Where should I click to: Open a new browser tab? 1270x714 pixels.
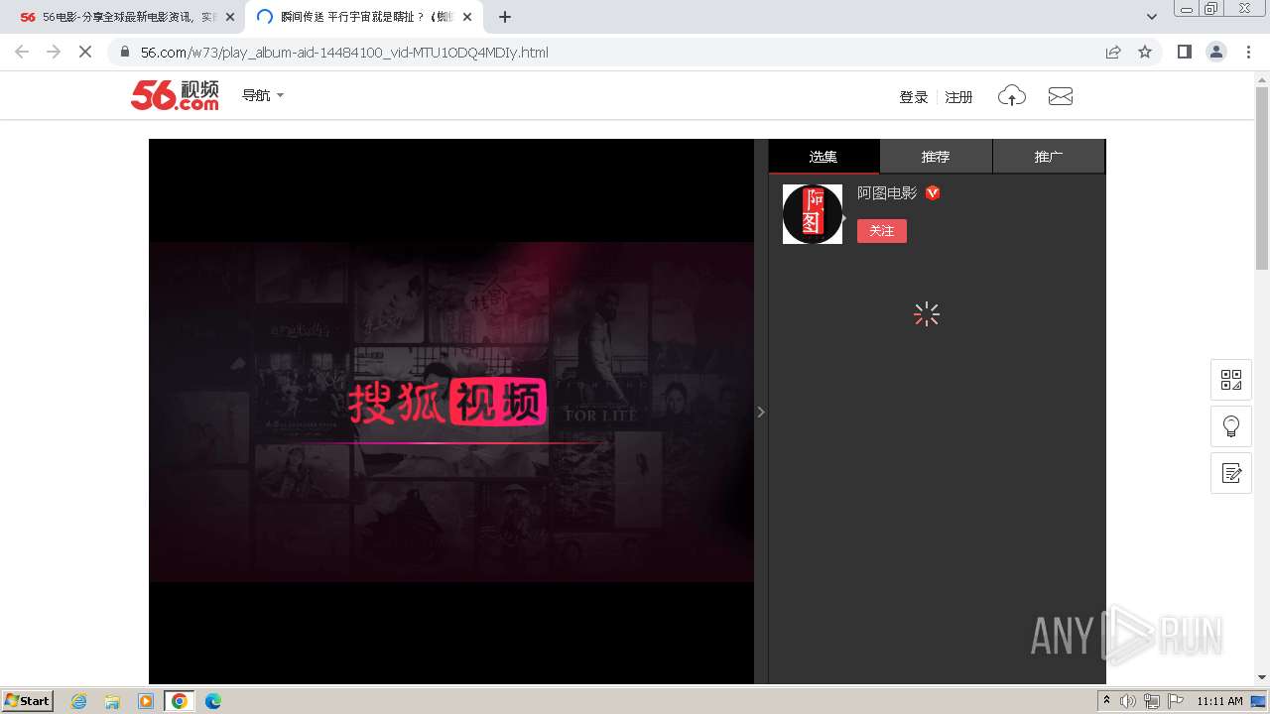tap(505, 17)
